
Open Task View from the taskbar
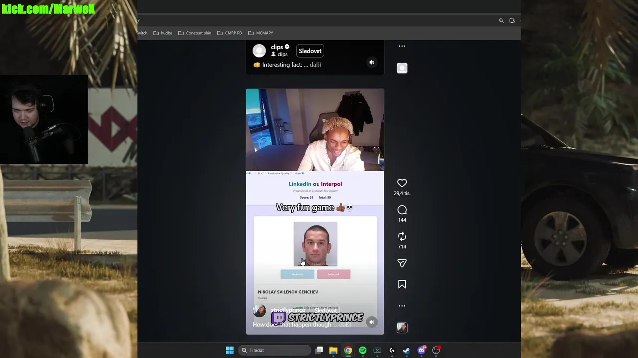(x=319, y=350)
